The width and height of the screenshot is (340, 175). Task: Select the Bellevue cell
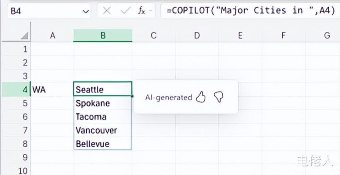[x=103, y=144]
